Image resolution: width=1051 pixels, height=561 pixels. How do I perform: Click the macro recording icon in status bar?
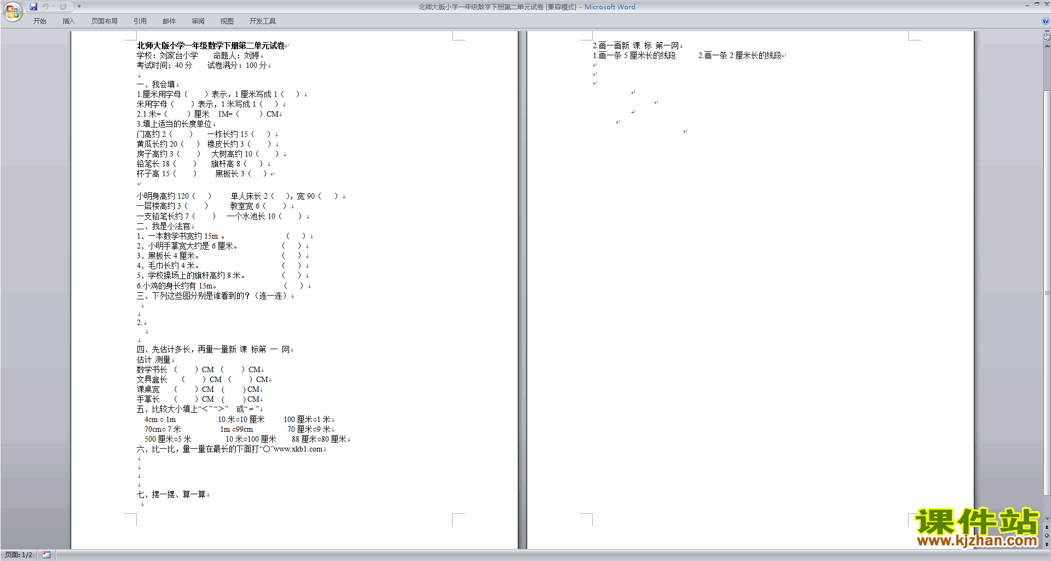tap(46, 555)
